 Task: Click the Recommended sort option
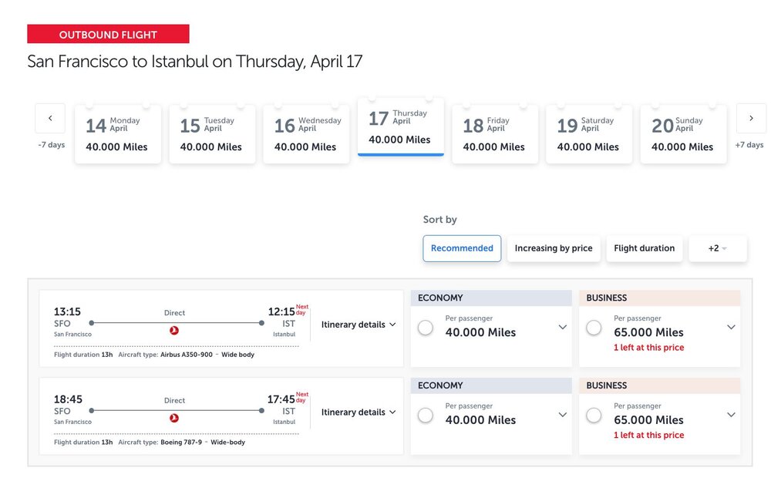(x=461, y=248)
